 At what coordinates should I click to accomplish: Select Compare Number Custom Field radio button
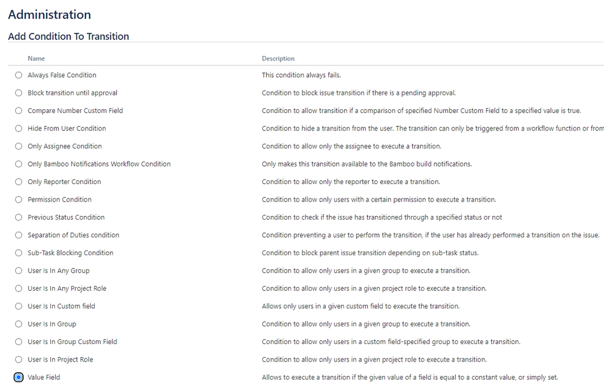pyautogui.click(x=19, y=110)
